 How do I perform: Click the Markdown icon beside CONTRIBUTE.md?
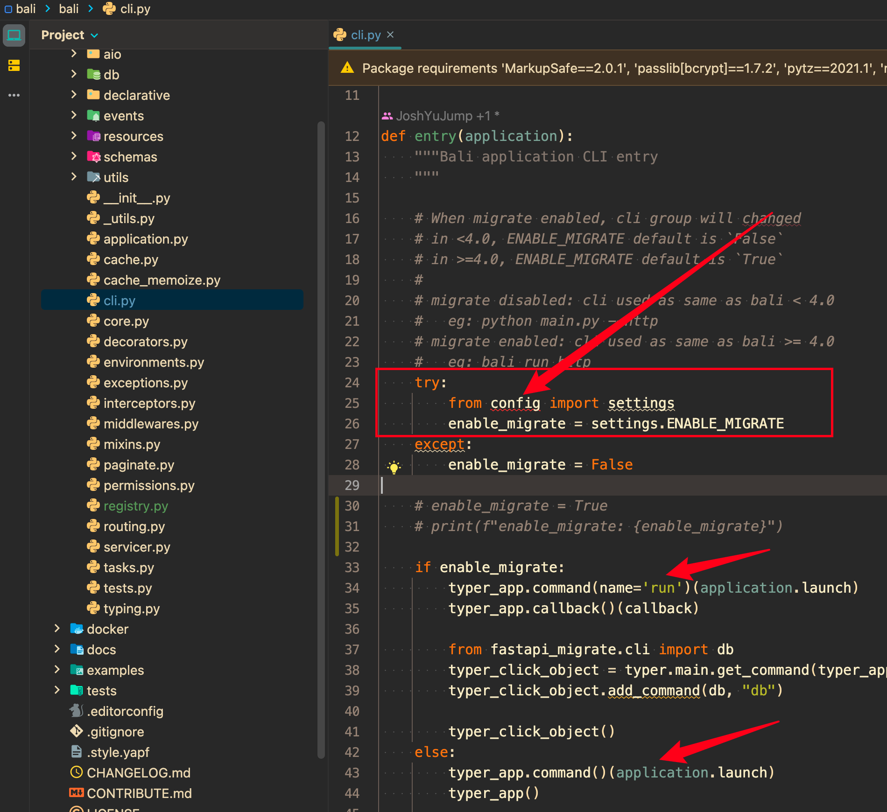click(x=77, y=793)
